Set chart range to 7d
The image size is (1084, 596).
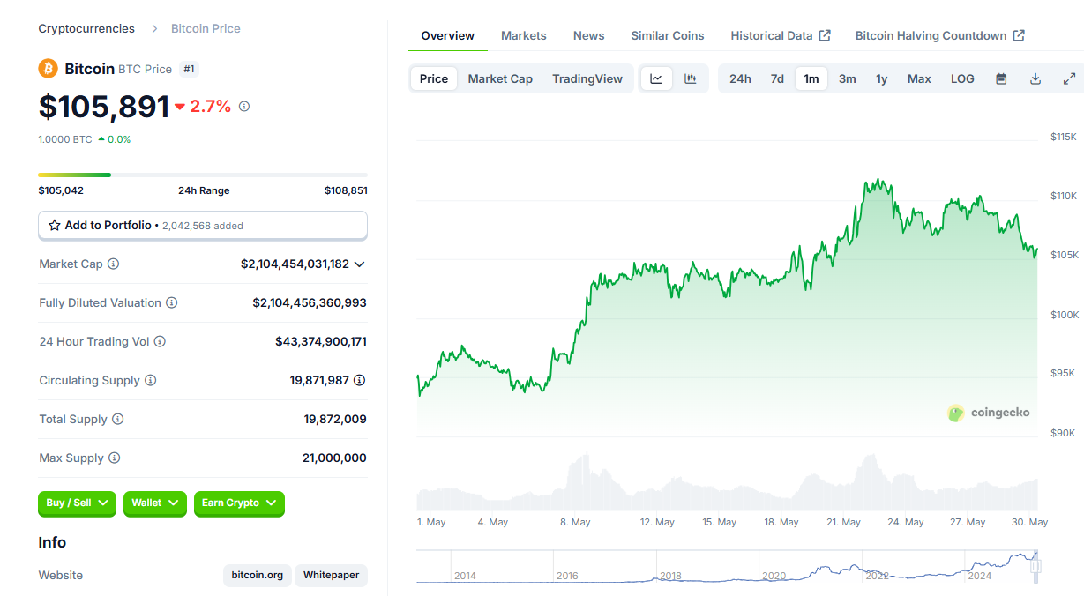777,78
